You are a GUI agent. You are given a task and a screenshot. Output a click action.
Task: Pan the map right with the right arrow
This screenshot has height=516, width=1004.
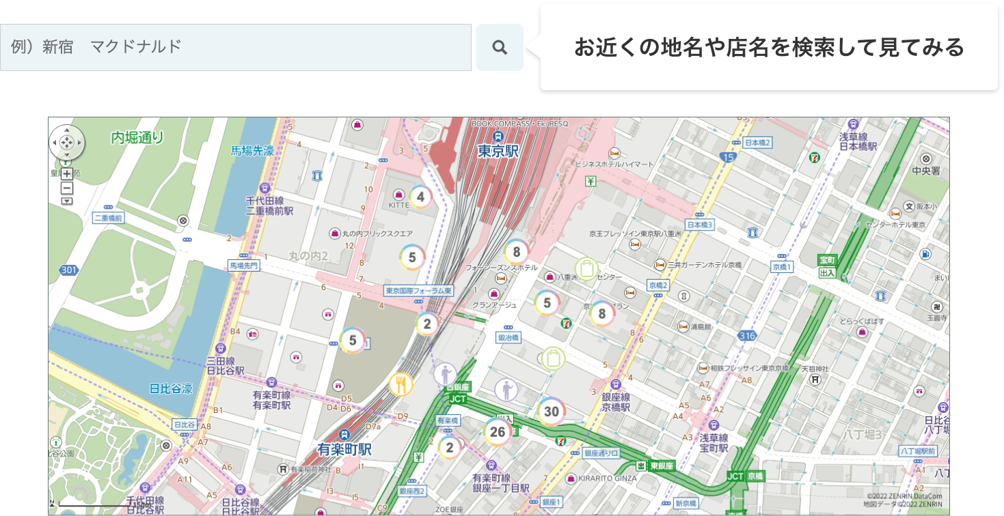[x=79, y=143]
